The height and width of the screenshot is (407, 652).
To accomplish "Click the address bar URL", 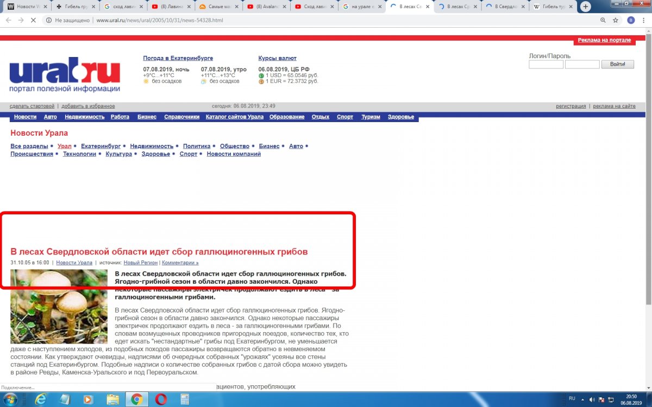I will click(159, 20).
